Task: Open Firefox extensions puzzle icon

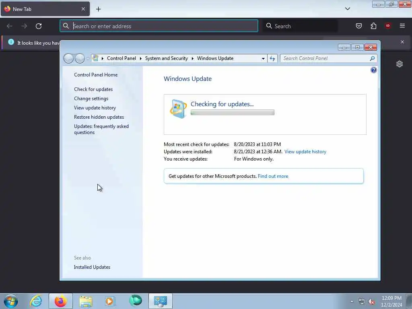Action: pos(373,26)
